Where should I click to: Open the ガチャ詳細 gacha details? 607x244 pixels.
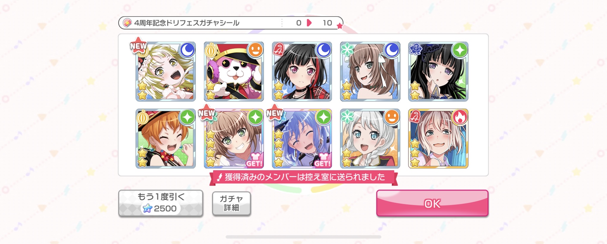[231, 203]
